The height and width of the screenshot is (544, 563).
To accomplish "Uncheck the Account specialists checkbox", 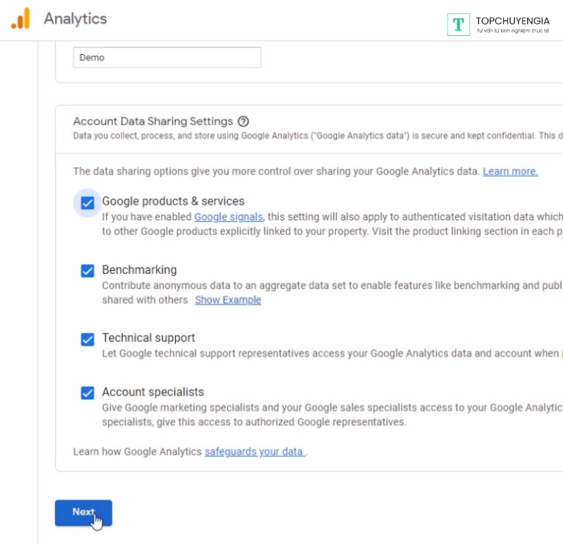I will pyautogui.click(x=87, y=393).
